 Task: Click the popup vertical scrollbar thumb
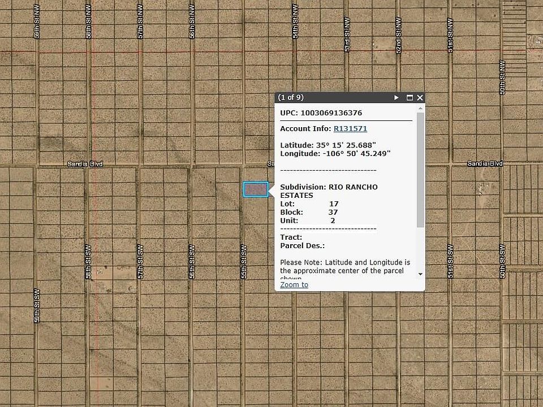click(420, 170)
